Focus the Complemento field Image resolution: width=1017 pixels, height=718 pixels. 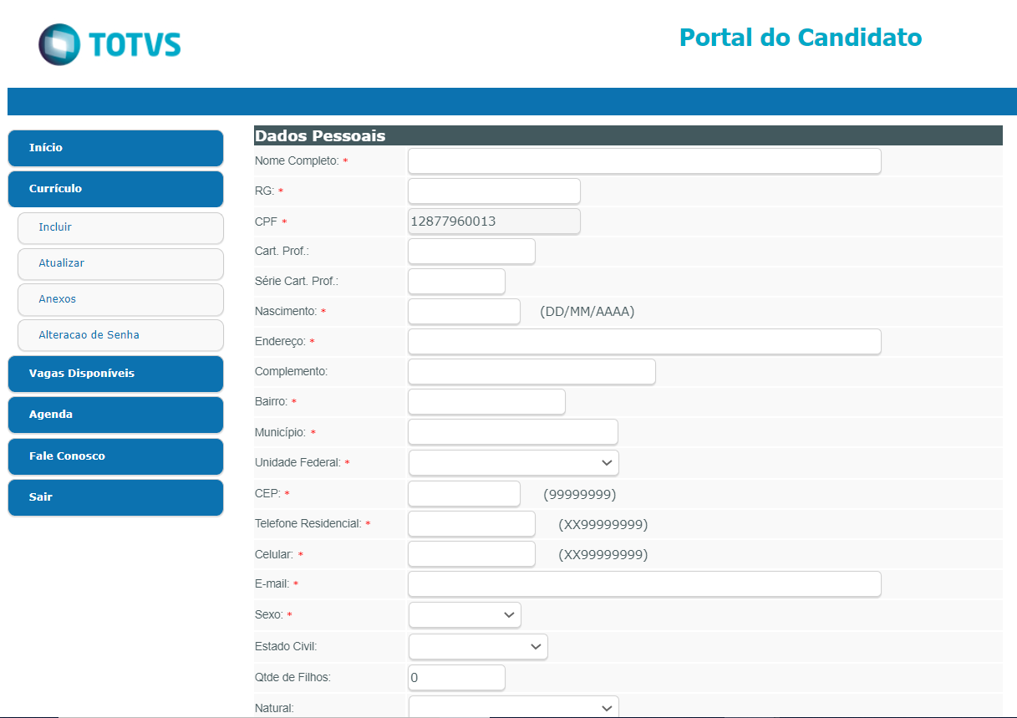point(531,372)
